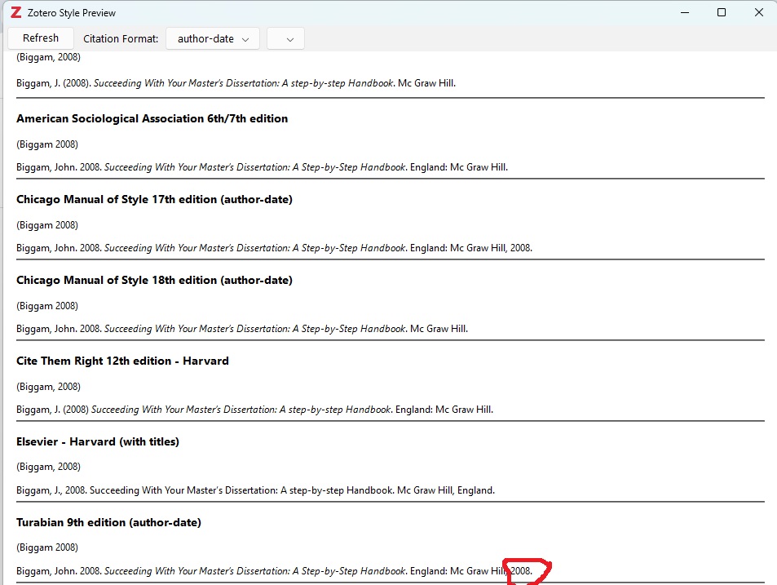
Task: Click the citation '(Biggam, 2008)' under Elsevier - Harvard
Action: pos(49,467)
